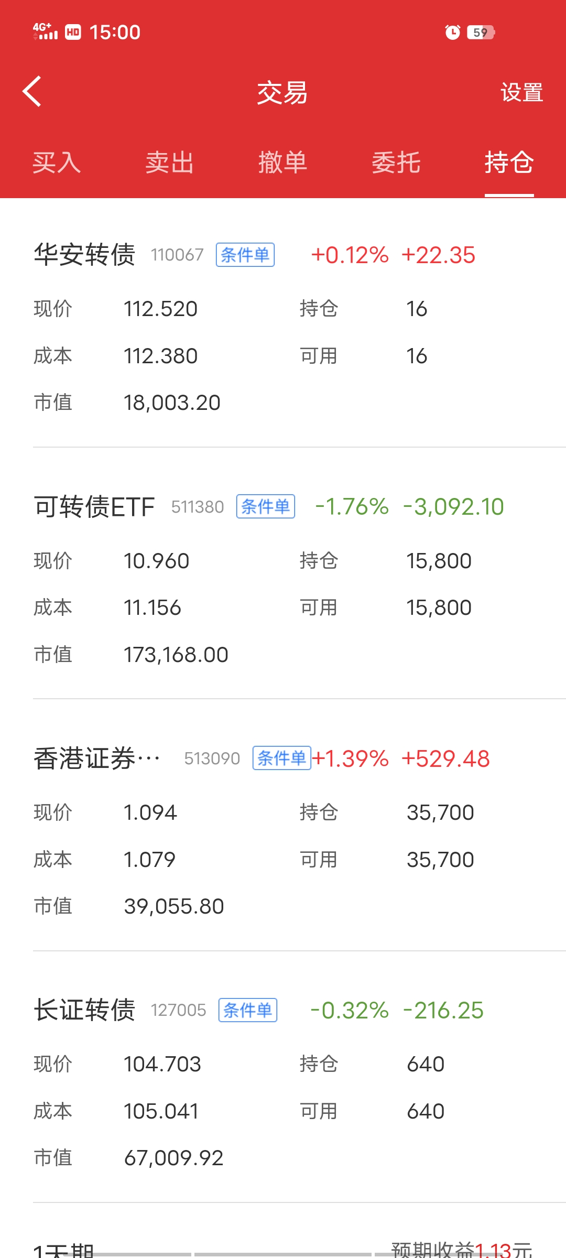Open 条件单 badge for 长证转债
Viewport: 566px width, 1258px height.
(x=248, y=1010)
